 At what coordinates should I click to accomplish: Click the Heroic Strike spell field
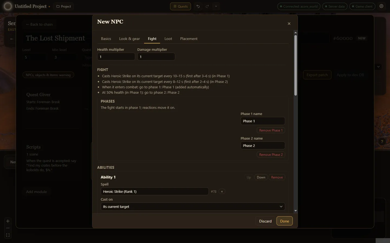coord(155,191)
